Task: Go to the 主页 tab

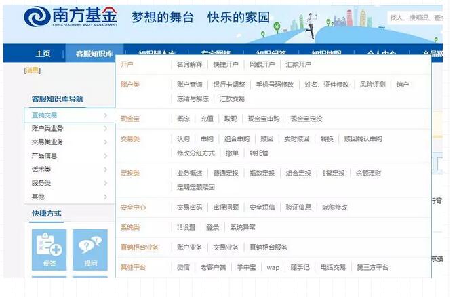Action: [x=43, y=54]
